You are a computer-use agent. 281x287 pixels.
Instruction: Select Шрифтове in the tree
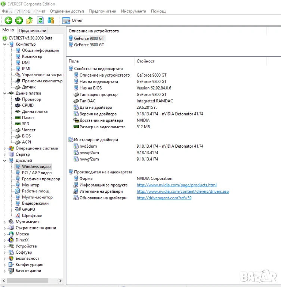pyautogui.click(x=32, y=216)
